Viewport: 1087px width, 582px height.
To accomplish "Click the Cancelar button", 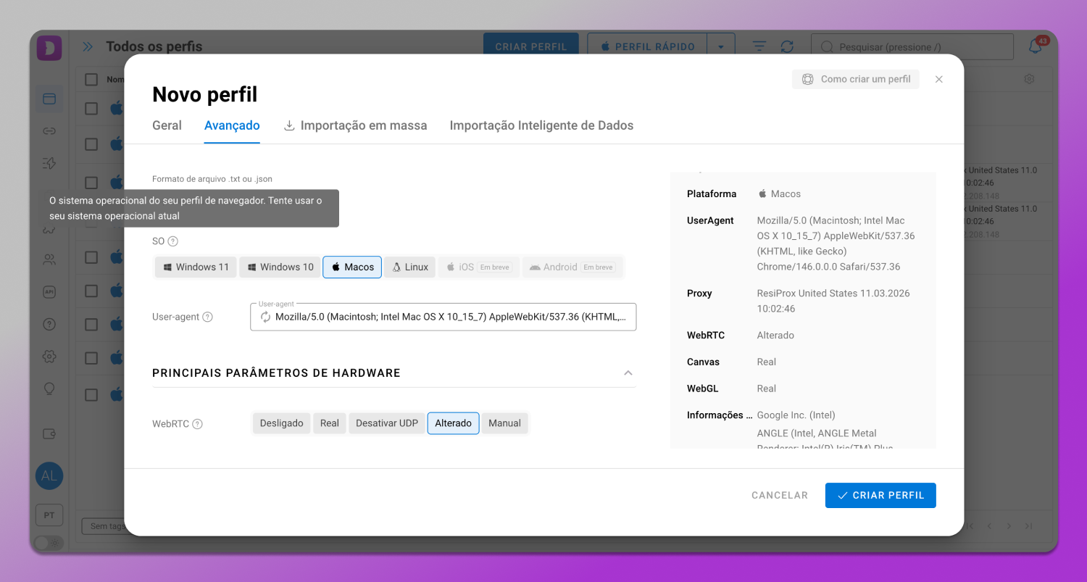I will (x=779, y=495).
